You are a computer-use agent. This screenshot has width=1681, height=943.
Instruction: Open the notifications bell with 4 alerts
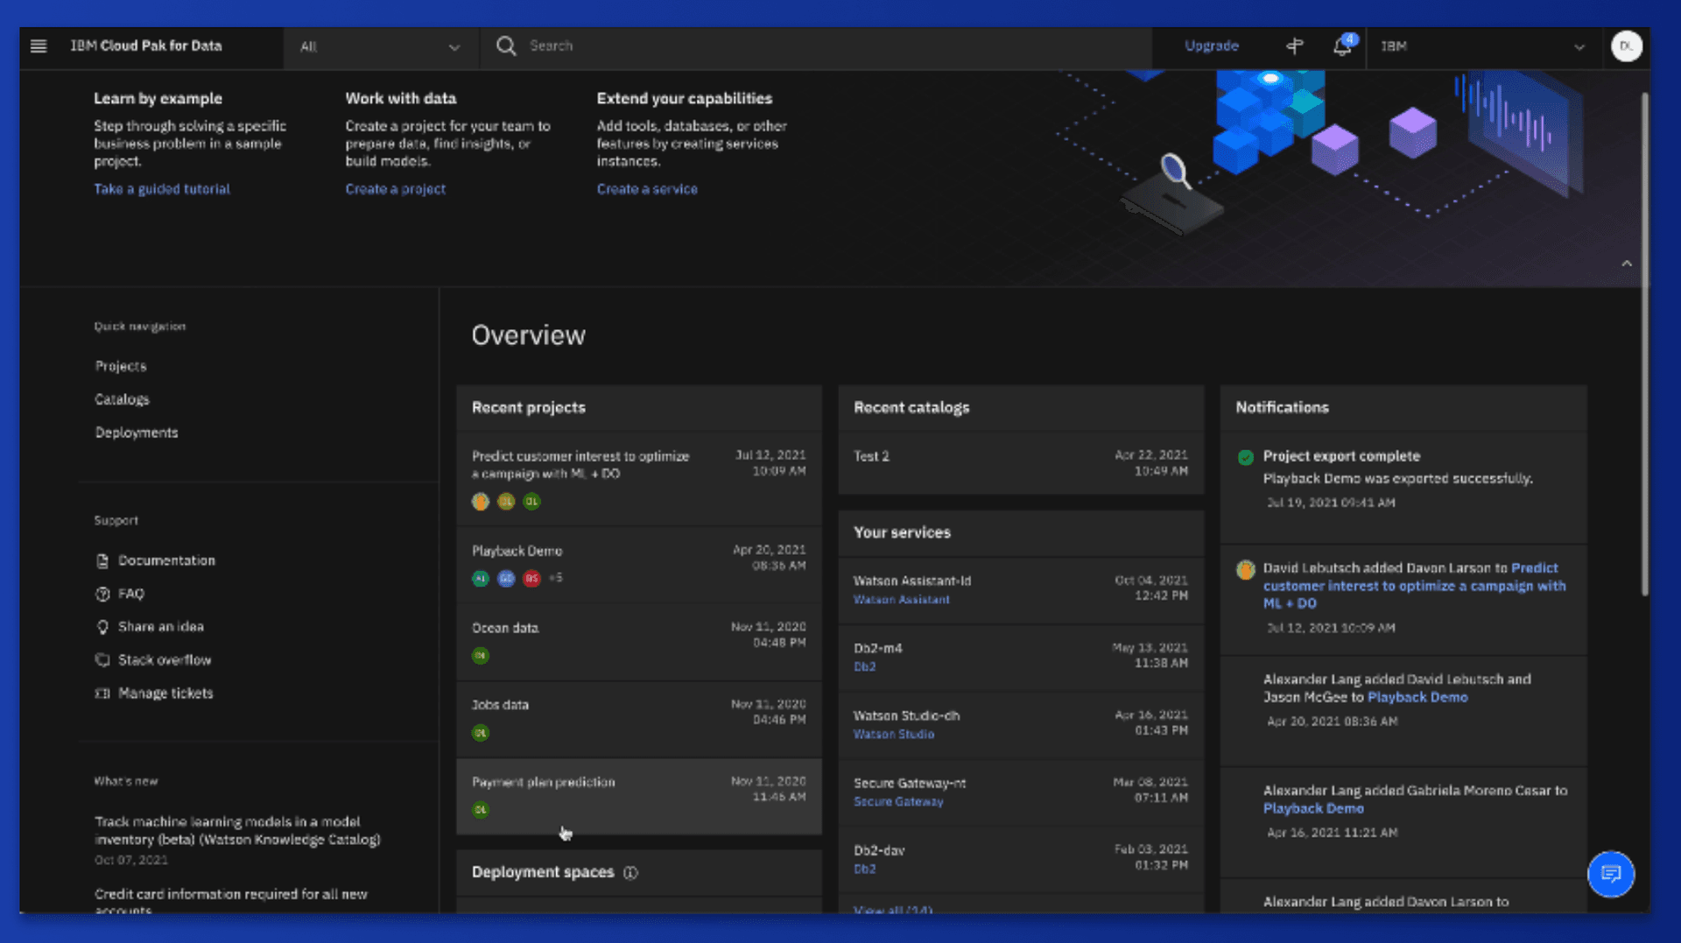point(1341,46)
